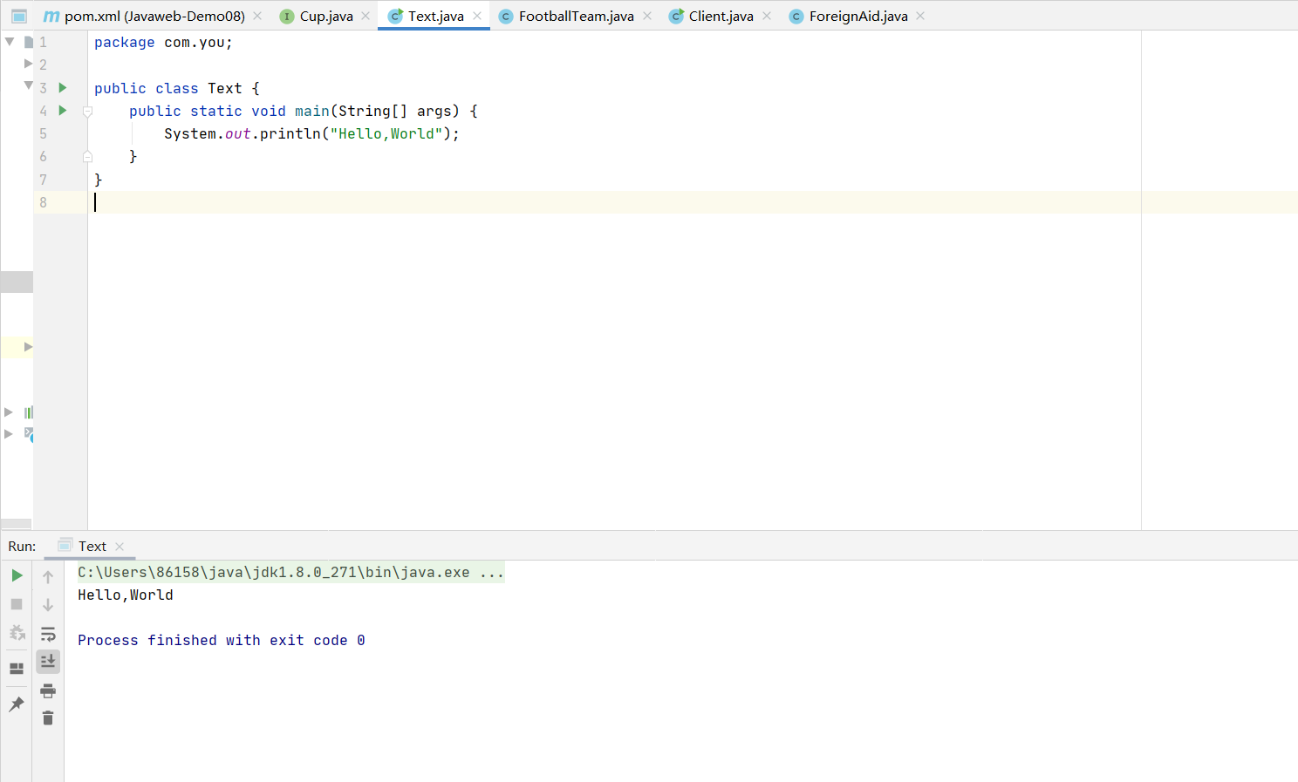Open the Client.java tab
The width and height of the screenshot is (1298, 782).
point(721,17)
